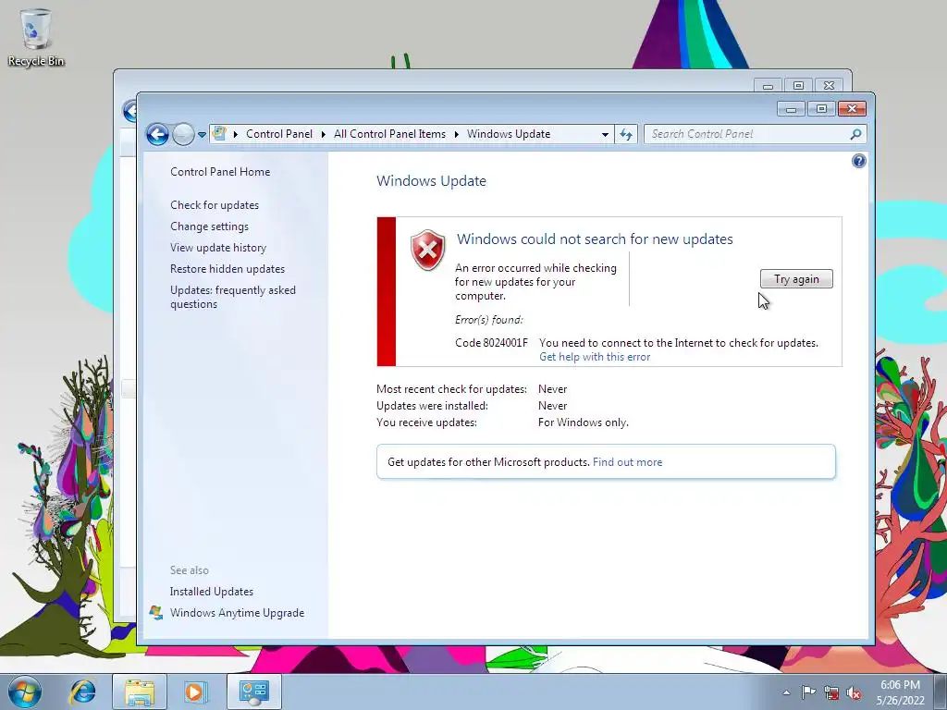Click the blue Help question-mark icon
Screen dimensions: 947x710
pos(858,161)
